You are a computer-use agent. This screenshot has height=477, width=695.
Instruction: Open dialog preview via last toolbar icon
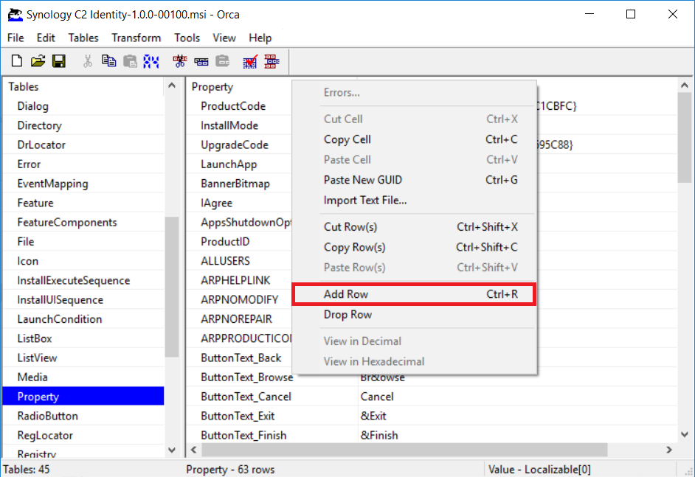pyautogui.click(x=271, y=61)
